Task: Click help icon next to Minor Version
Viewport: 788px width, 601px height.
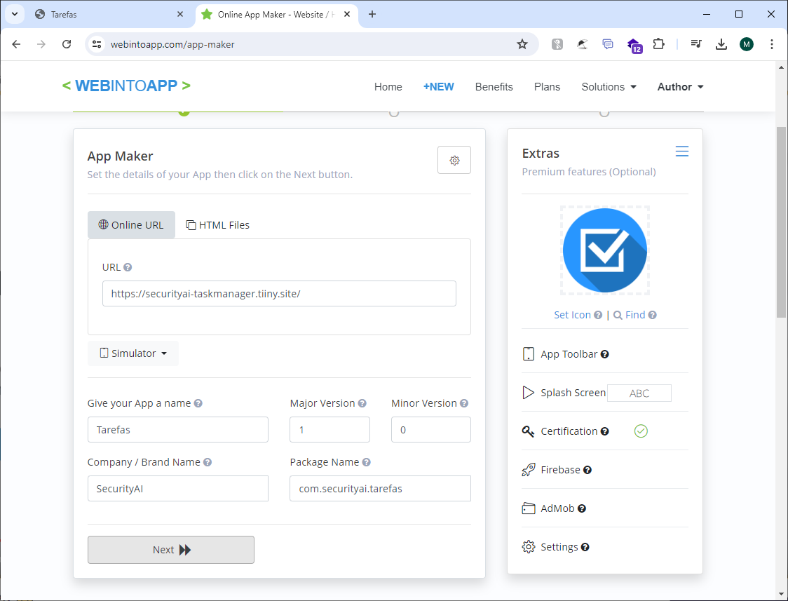Action: pos(464,403)
